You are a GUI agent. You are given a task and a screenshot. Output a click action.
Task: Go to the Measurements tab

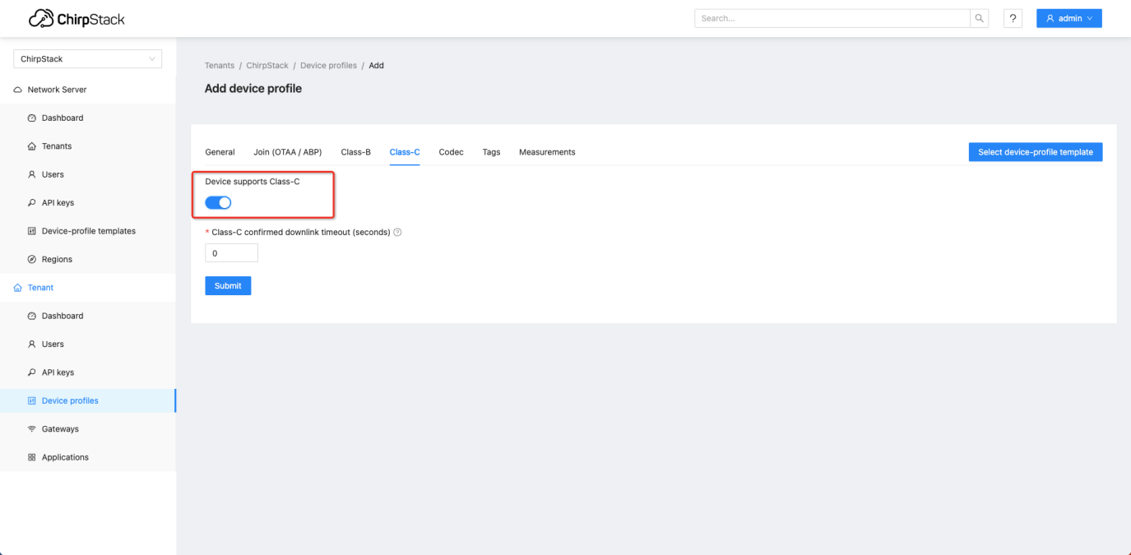click(x=547, y=152)
